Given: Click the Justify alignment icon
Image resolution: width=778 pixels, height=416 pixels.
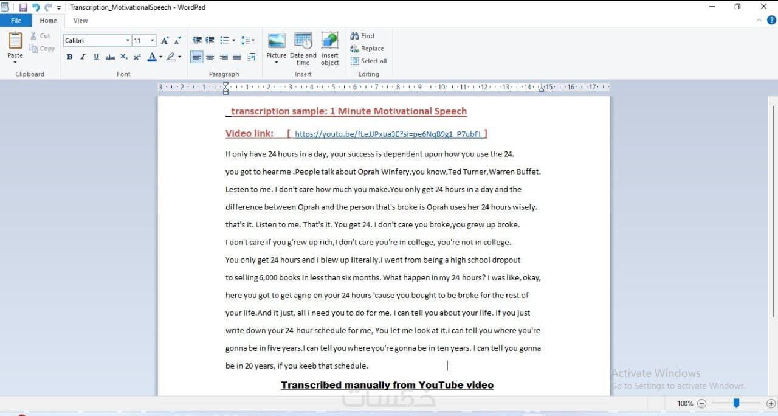Looking at the screenshot, I should point(237,57).
